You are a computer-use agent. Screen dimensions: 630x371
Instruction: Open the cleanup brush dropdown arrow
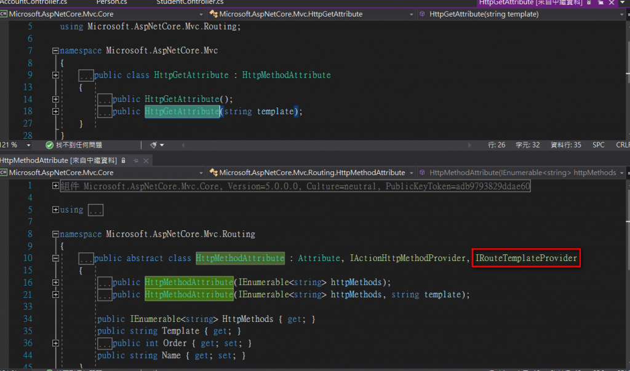point(162,145)
